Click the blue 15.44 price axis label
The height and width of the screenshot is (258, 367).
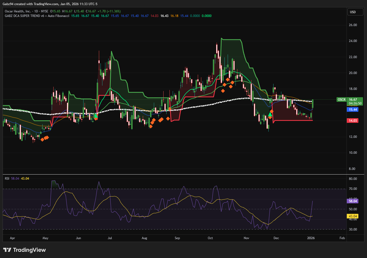pyautogui.click(x=353, y=109)
